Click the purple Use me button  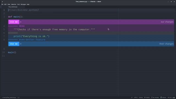[14, 22]
